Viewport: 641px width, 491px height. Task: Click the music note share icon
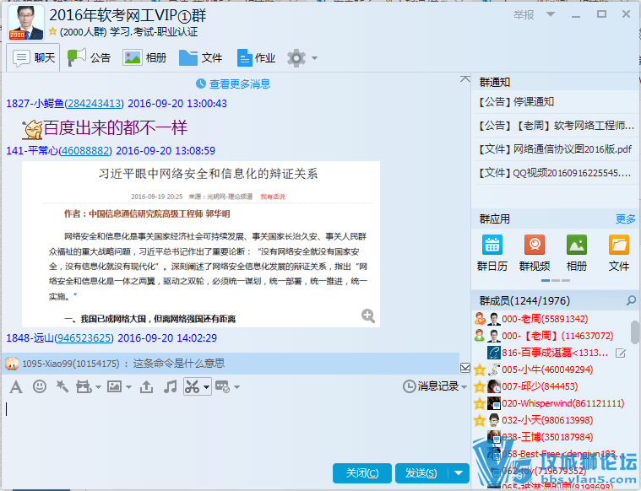[170, 386]
